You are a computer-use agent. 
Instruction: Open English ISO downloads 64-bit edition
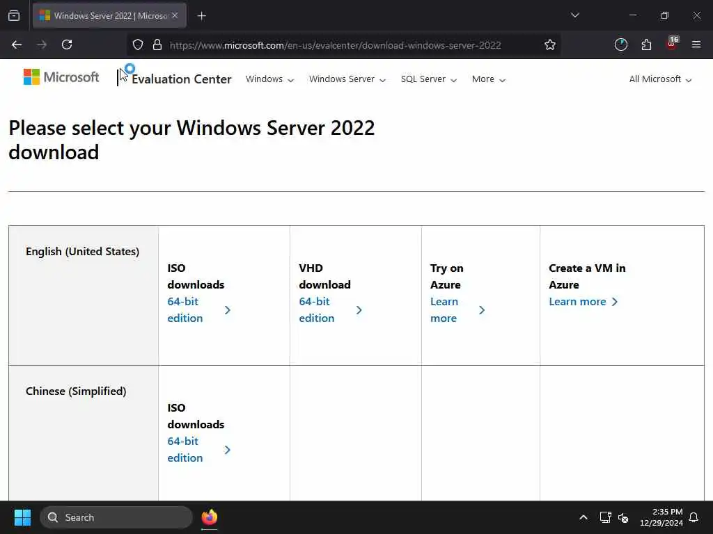tap(198, 309)
